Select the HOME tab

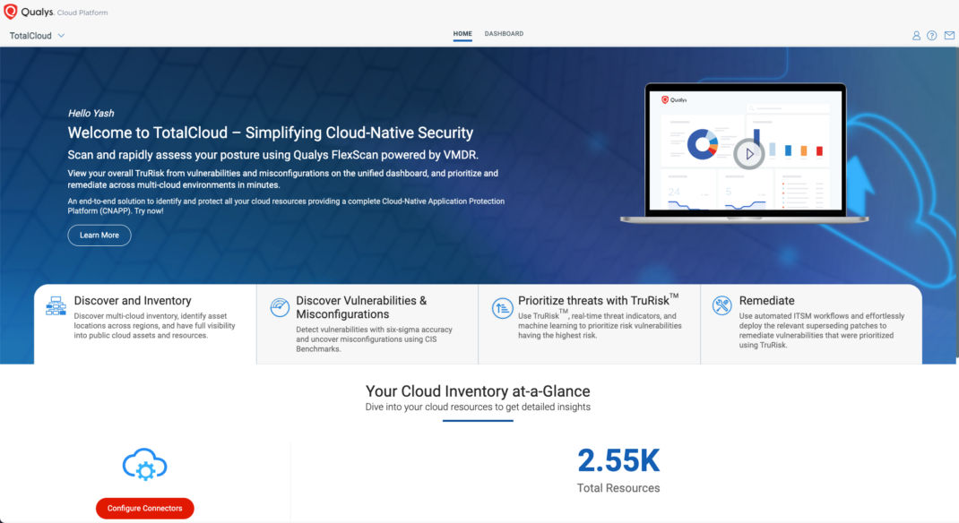point(462,32)
